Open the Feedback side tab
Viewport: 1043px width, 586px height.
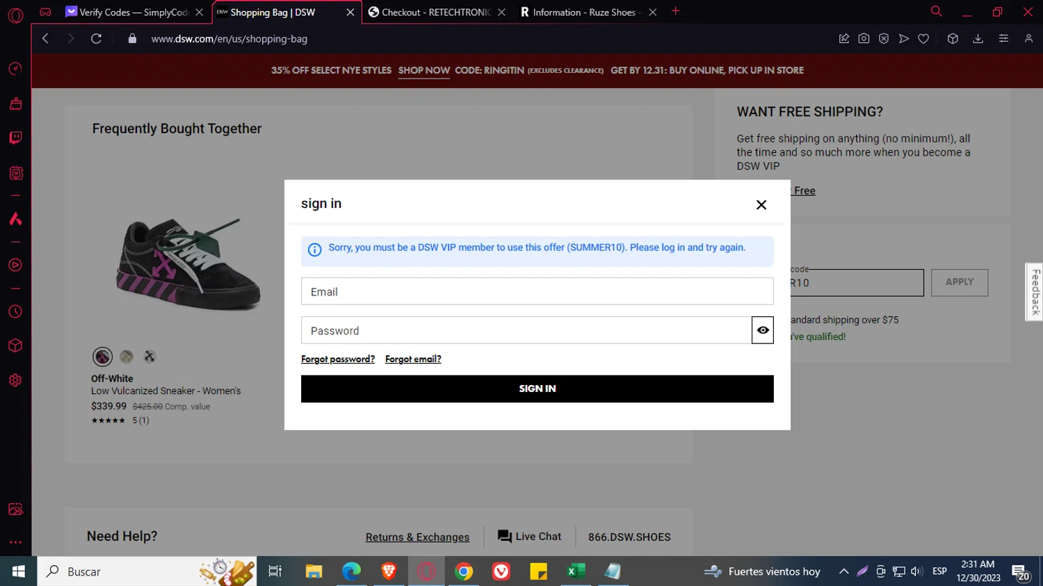pyautogui.click(x=1035, y=292)
